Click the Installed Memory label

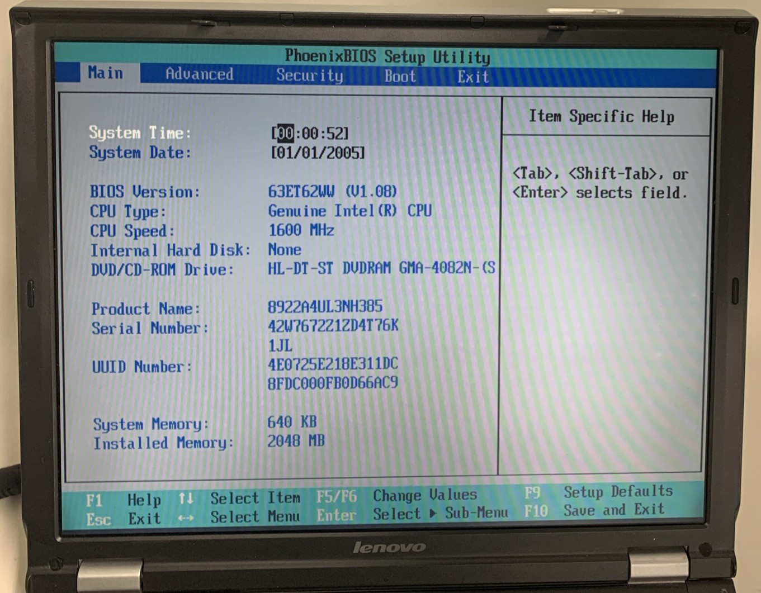(x=163, y=443)
